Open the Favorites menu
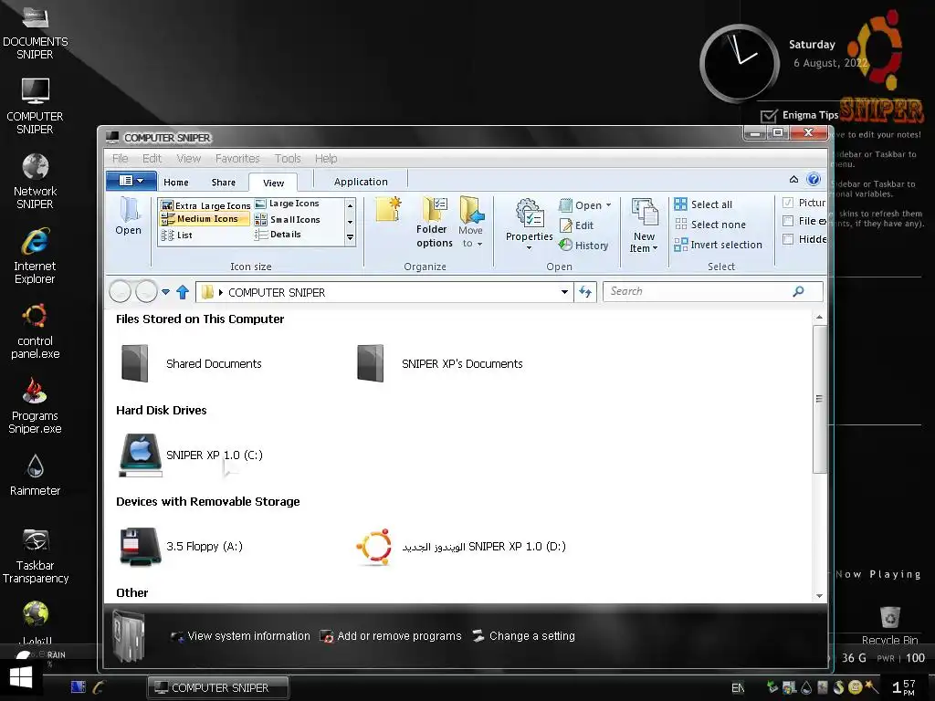 point(237,159)
